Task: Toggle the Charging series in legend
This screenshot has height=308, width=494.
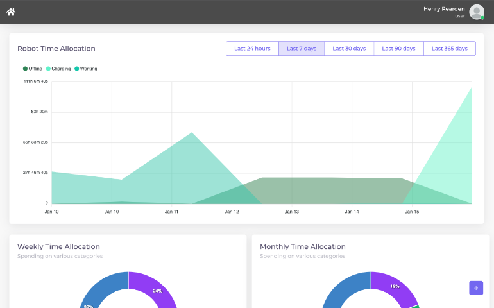Action: 58,69
